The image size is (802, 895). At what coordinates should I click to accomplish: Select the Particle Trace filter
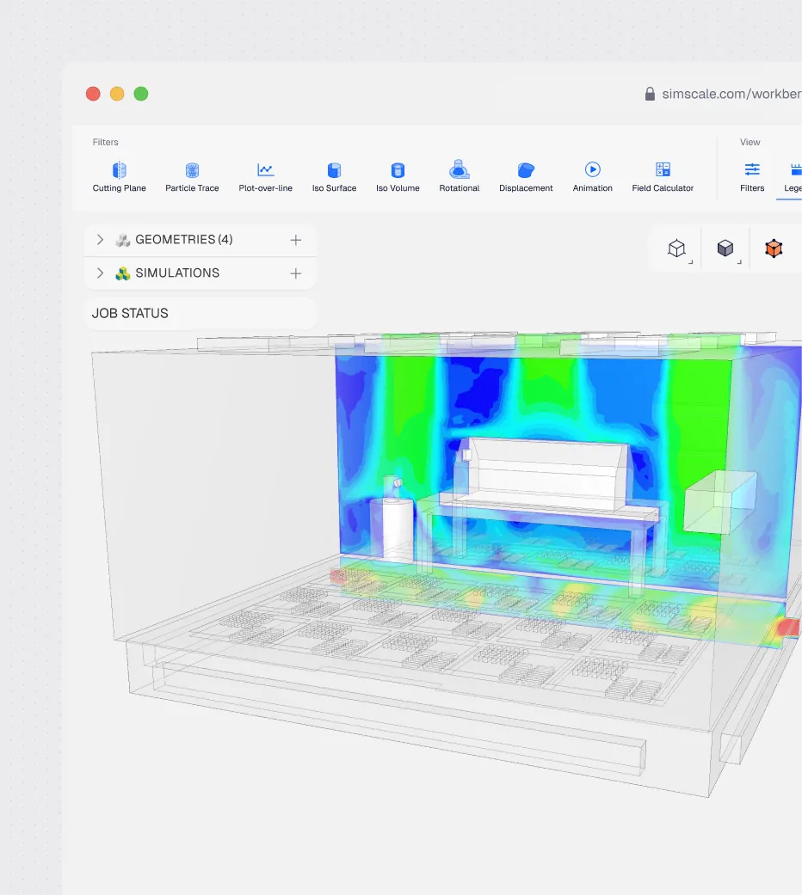click(x=192, y=177)
